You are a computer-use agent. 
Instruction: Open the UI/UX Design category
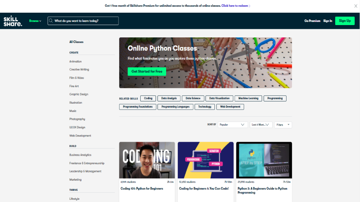click(77, 127)
